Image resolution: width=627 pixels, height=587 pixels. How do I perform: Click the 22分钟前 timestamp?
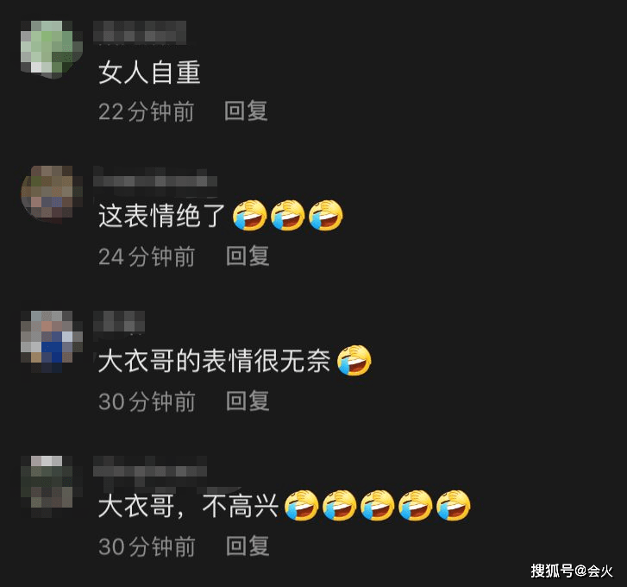(x=147, y=111)
